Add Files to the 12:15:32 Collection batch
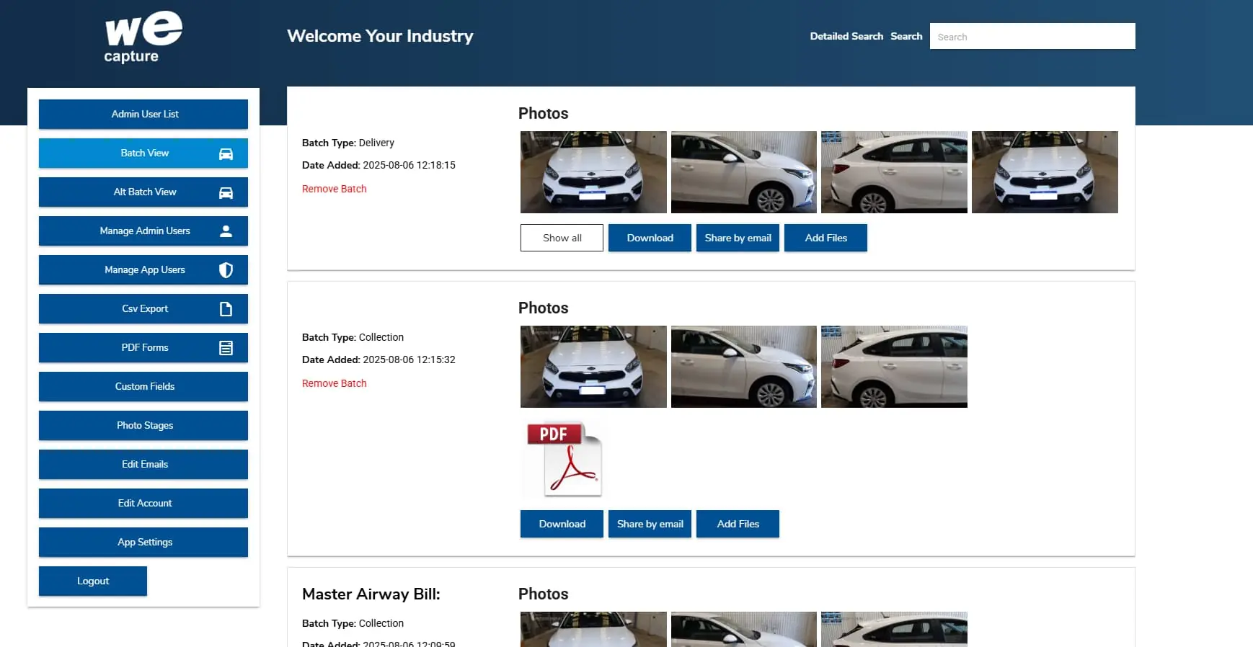 point(738,524)
